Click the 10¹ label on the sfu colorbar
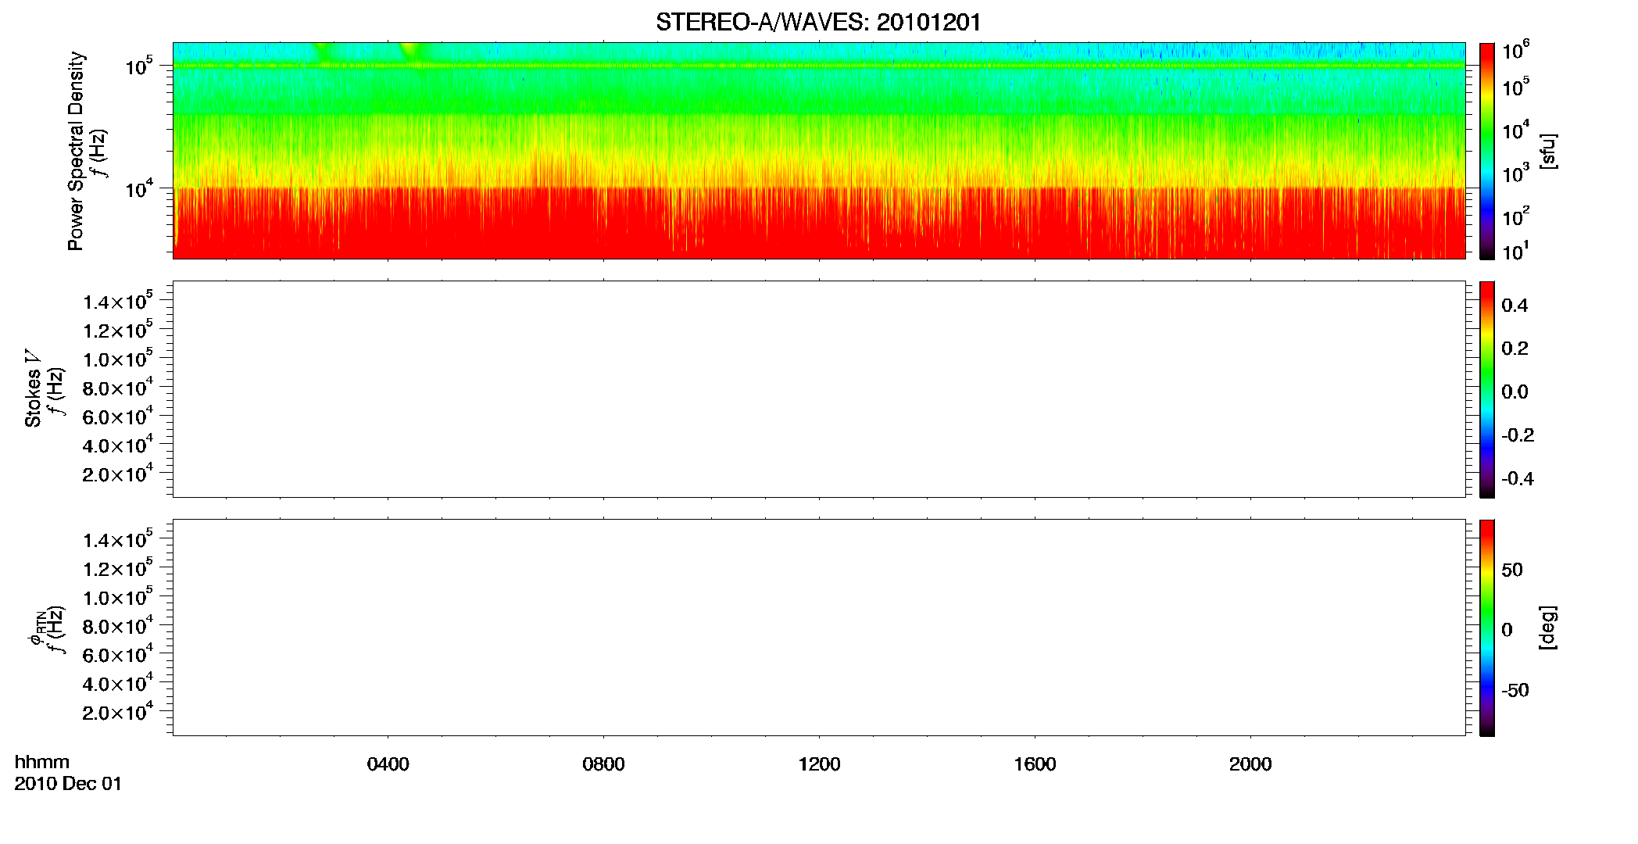This screenshot has width=1638, height=844. 1515,252
